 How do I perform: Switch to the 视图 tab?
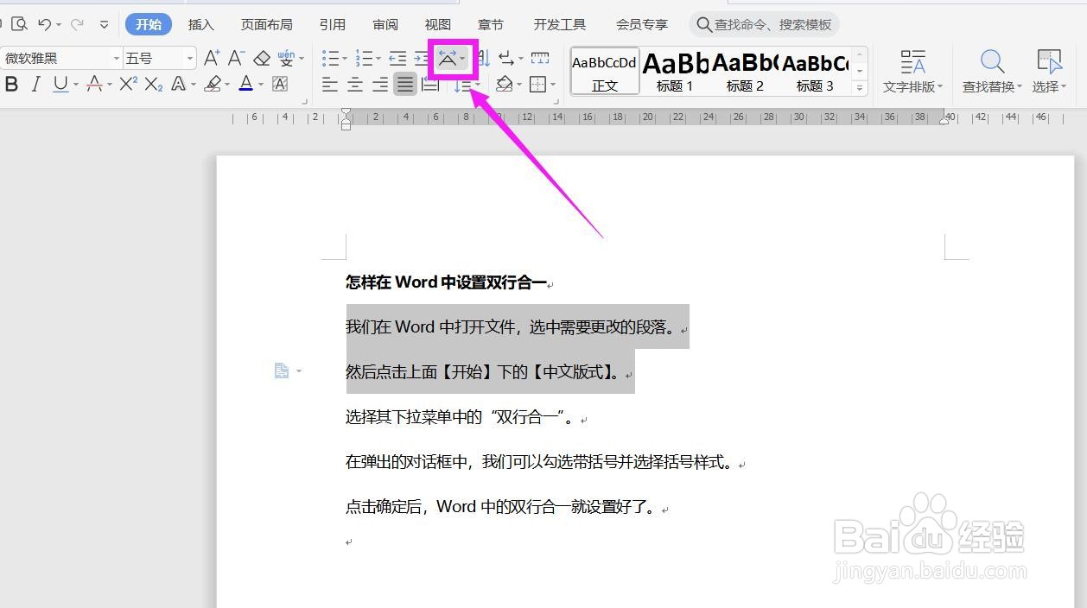[x=438, y=24]
